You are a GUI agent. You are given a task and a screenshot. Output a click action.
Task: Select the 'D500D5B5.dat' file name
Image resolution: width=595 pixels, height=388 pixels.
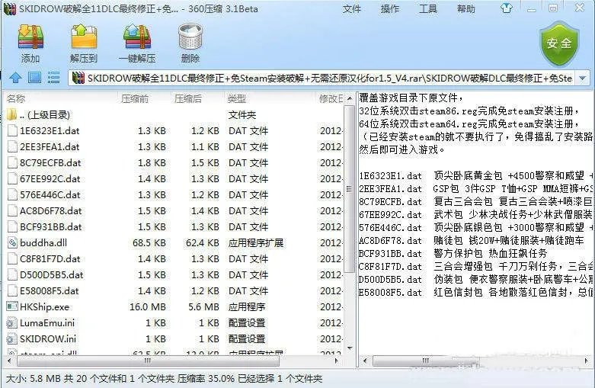52,274
